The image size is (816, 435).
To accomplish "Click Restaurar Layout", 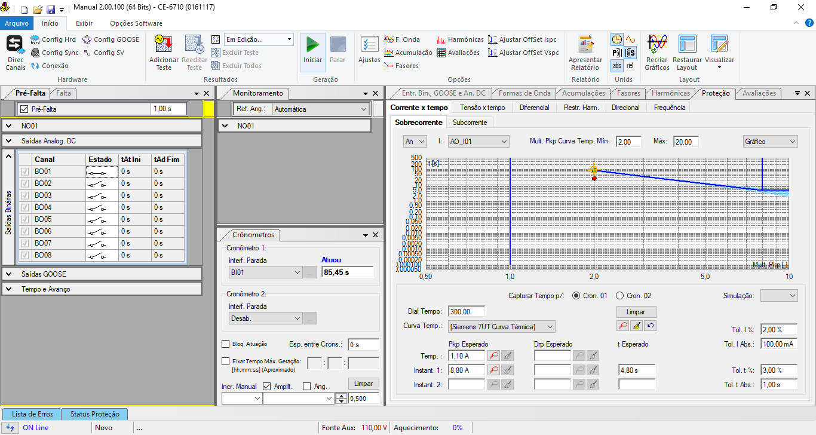I will click(688, 53).
